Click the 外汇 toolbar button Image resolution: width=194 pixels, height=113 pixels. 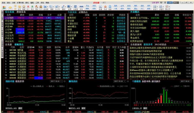click(x=142, y=9)
